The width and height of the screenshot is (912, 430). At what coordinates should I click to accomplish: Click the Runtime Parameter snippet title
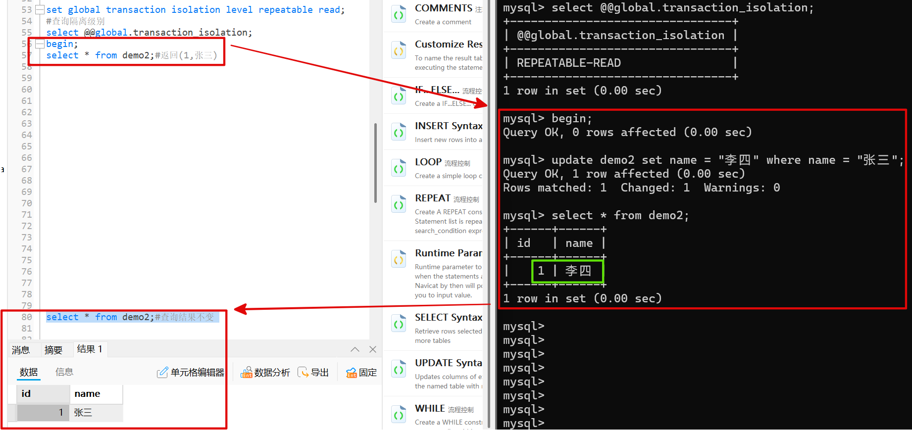pyautogui.click(x=449, y=253)
